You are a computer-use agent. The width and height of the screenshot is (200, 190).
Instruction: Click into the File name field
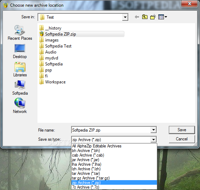(x=111, y=130)
